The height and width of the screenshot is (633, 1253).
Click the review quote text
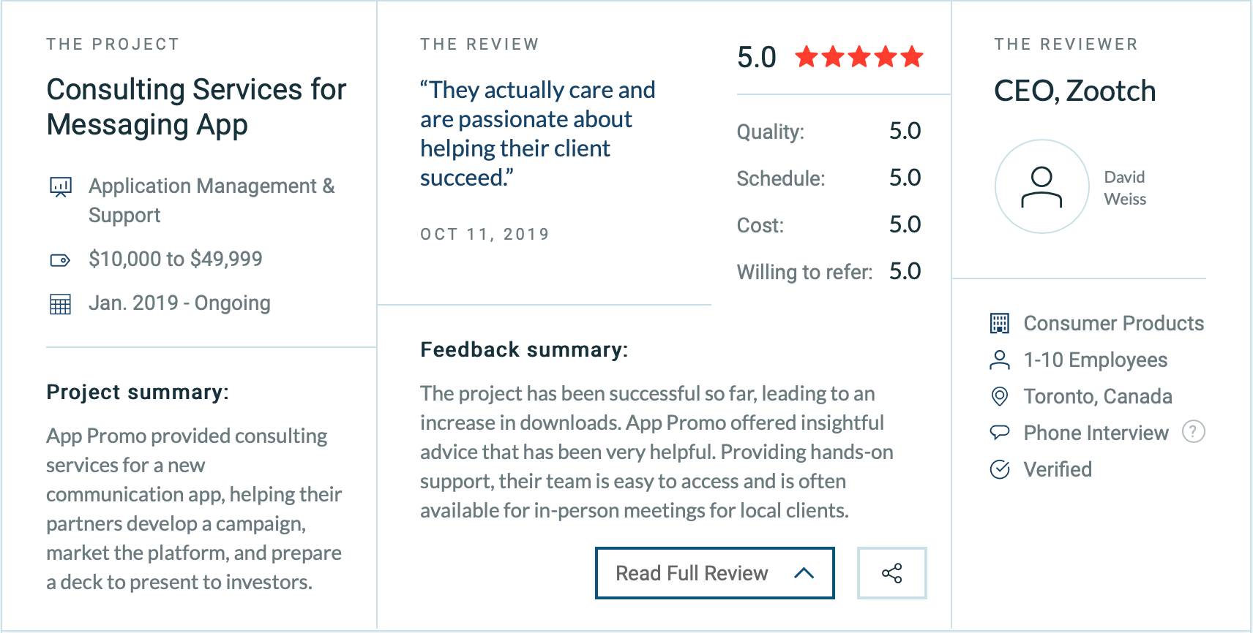(538, 134)
